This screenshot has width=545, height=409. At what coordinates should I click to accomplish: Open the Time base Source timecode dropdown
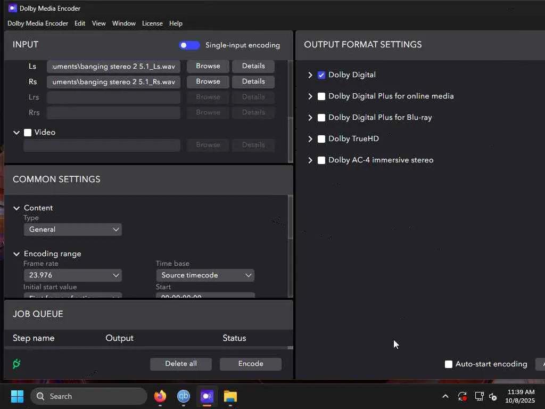coord(205,275)
